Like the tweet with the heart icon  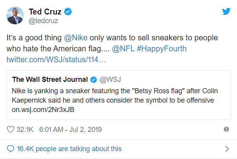[11, 130]
